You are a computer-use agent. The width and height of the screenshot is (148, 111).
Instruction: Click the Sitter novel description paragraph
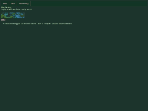pyautogui.click(x=37, y=24)
